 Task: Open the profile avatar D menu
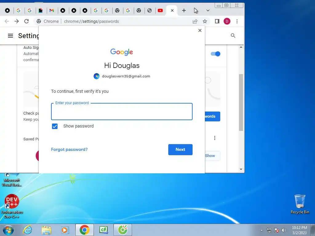point(227,21)
